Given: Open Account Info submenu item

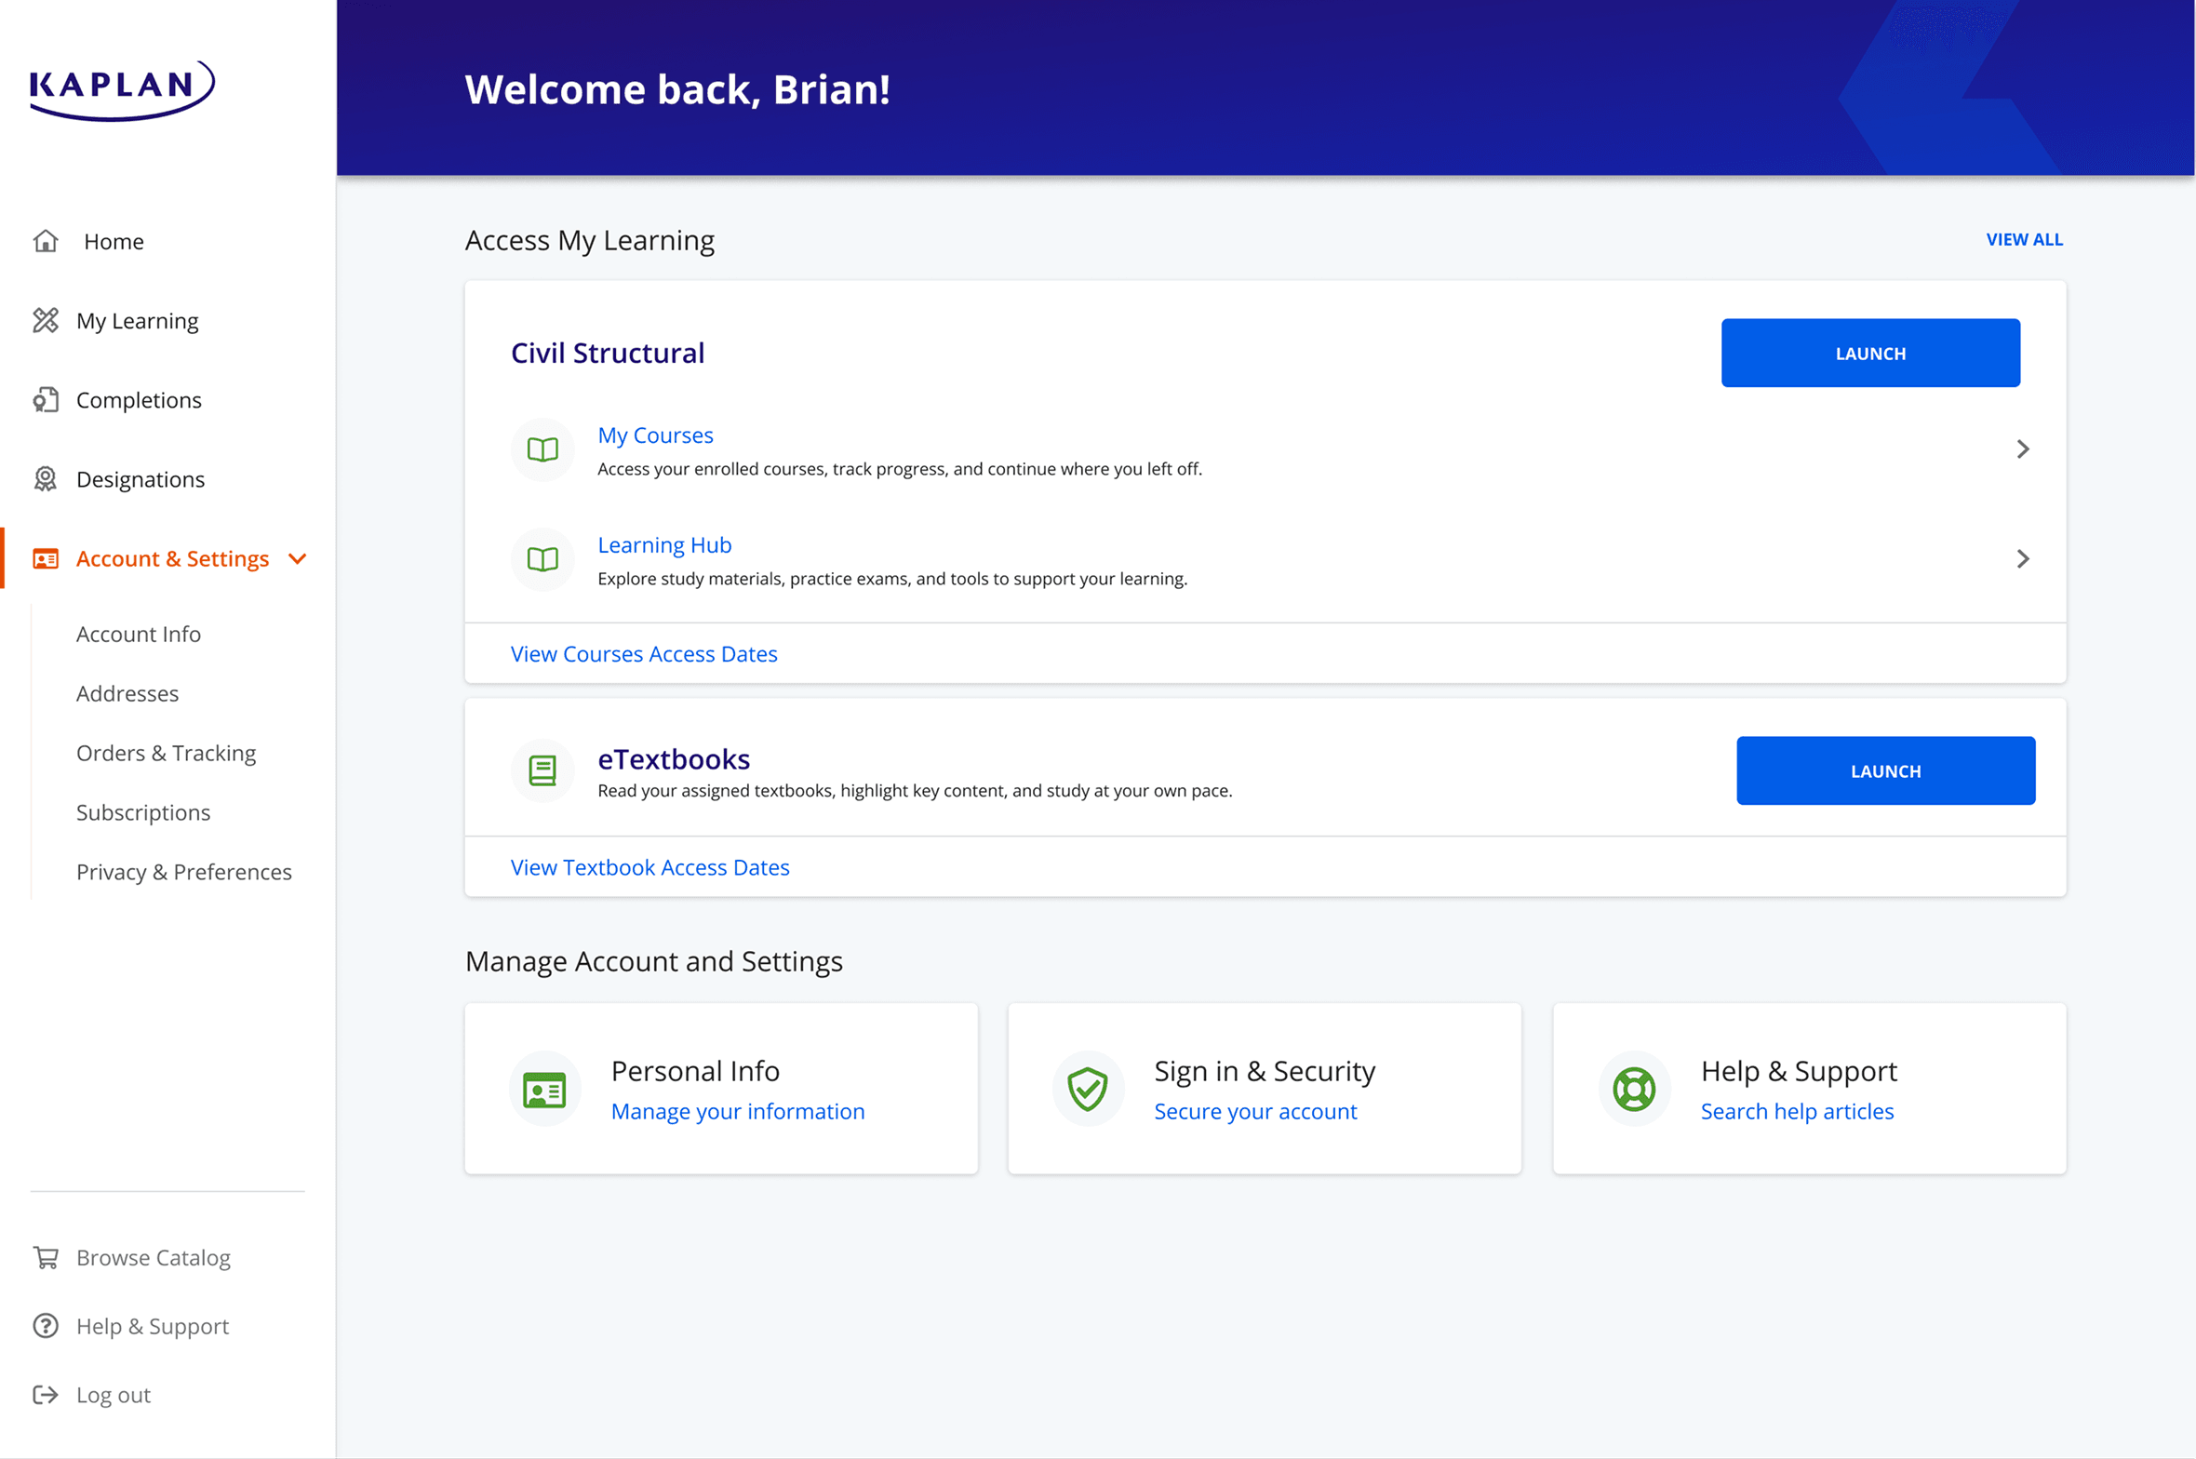Looking at the screenshot, I should (x=139, y=634).
